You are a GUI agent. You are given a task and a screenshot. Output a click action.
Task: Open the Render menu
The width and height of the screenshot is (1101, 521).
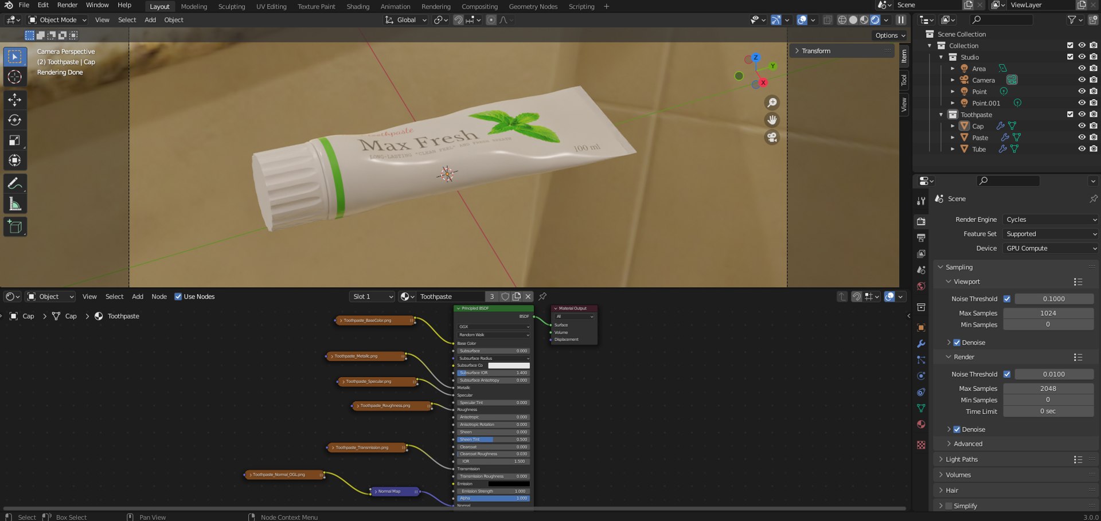pyautogui.click(x=67, y=5)
